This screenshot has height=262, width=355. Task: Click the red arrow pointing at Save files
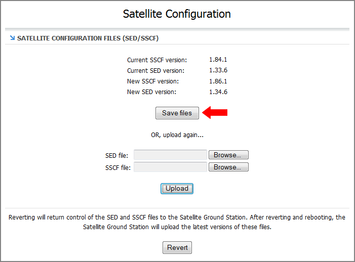click(x=215, y=113)
